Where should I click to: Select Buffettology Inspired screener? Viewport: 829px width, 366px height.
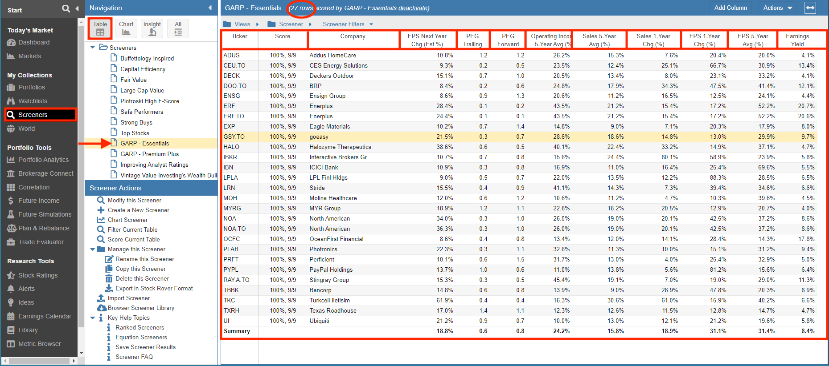pyautogui.click(x=147, y=58)
